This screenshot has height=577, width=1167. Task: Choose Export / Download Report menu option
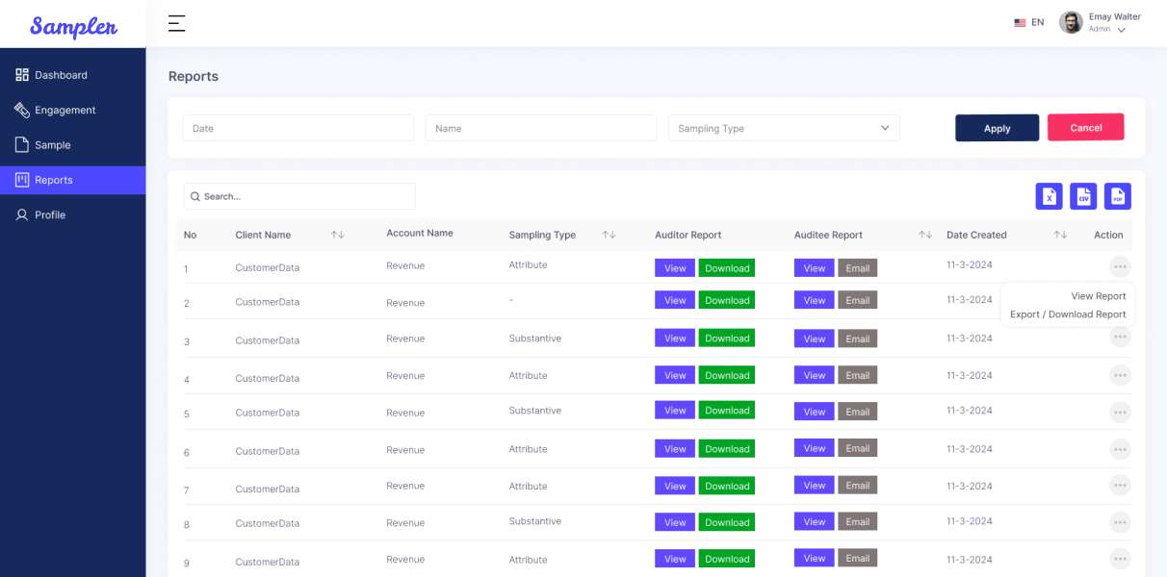coord(1068,314)
